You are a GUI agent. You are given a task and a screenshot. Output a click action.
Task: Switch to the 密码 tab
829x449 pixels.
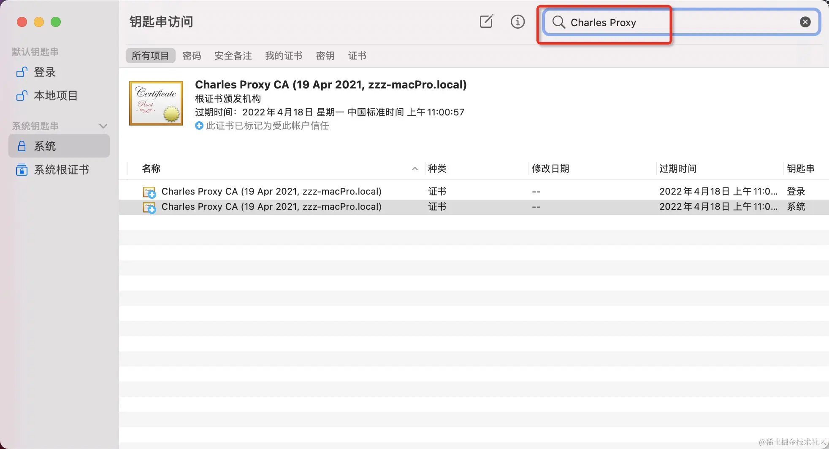(192, 56)
